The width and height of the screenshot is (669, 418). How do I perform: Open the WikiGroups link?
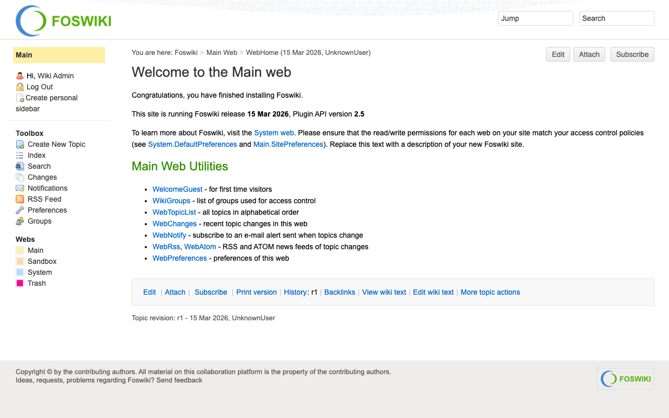tap(171, 201)
